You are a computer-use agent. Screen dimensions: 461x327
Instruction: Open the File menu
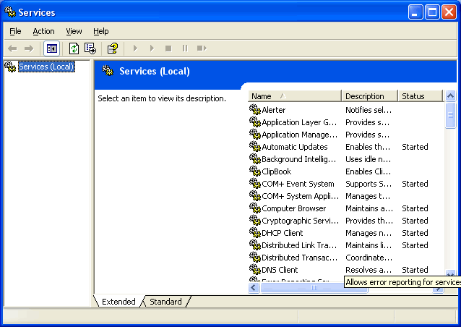(15, 31)
